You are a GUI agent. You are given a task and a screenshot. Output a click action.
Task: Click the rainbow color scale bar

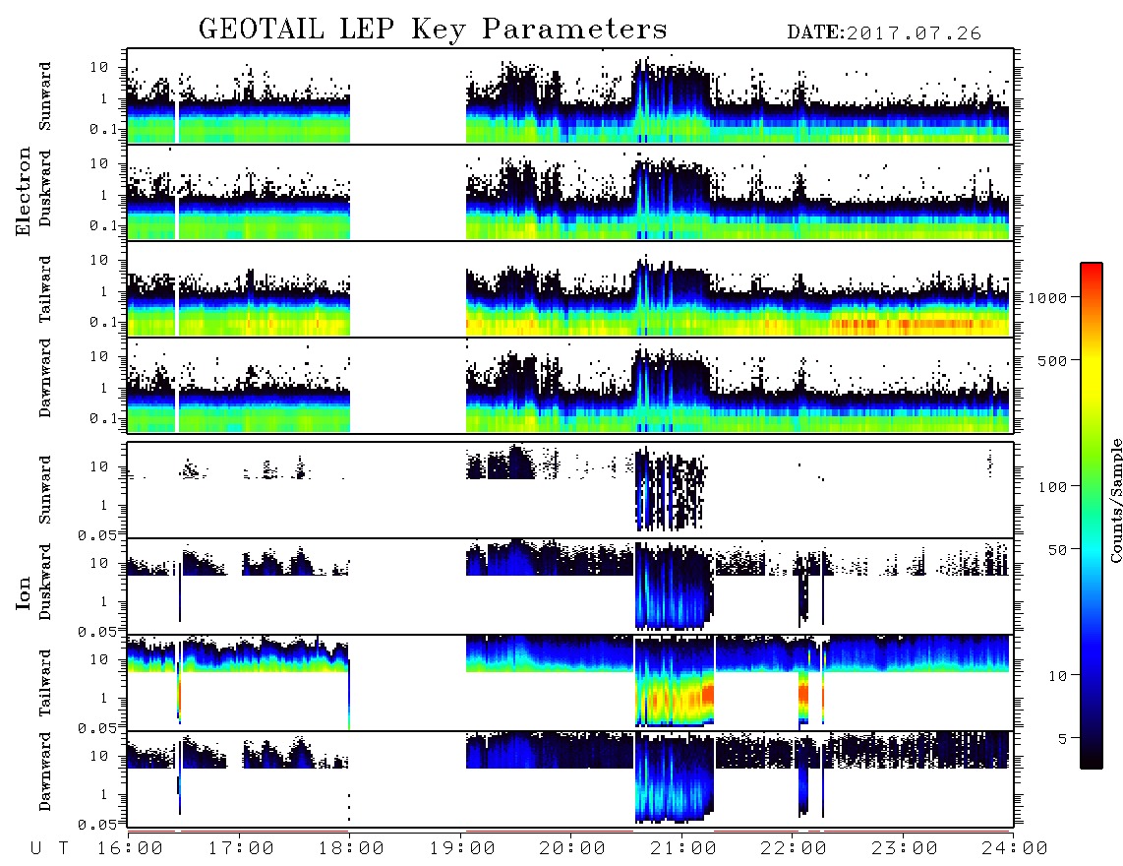[x=1092, y=516]
